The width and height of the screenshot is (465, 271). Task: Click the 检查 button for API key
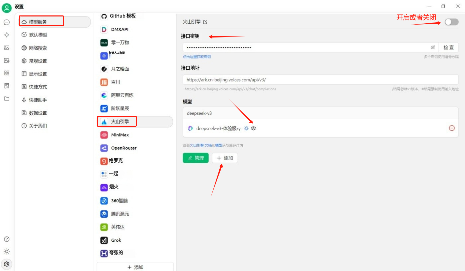click(x=449, y=47)
